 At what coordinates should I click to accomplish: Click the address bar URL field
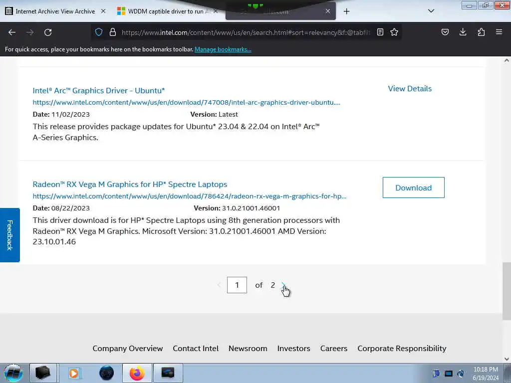click(246, 32)
